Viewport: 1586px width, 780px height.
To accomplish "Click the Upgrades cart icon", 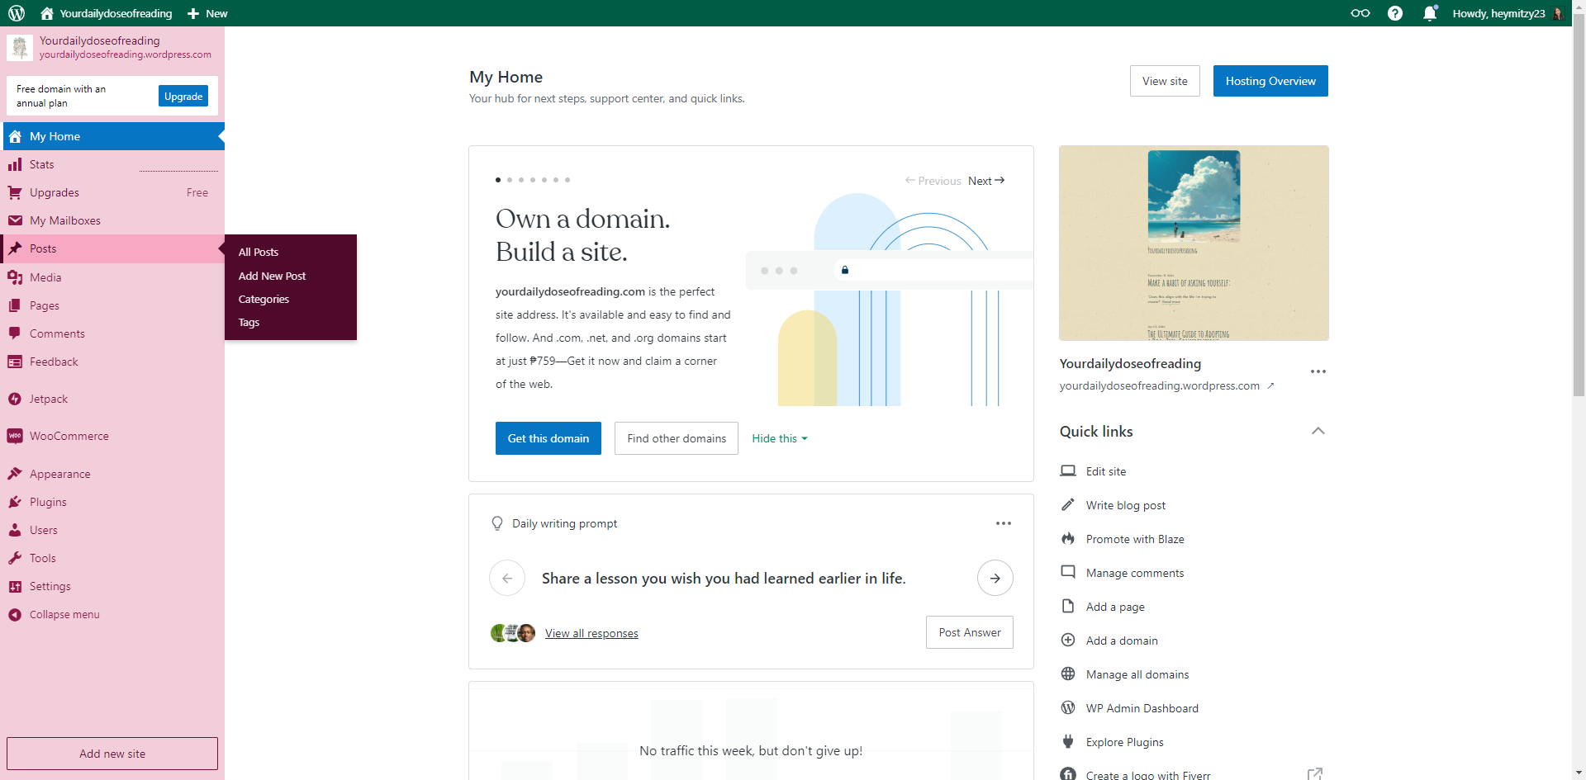I will click(15, 192).
